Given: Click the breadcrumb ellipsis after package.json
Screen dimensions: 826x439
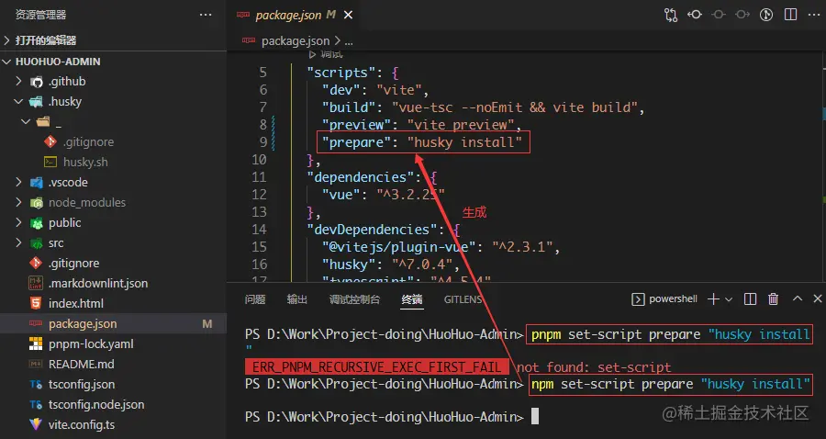Looking at the screenshot, I should (349, 41).
